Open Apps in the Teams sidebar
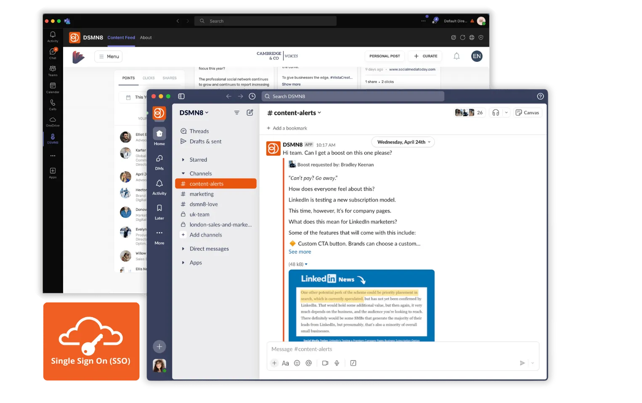642x403 pixels. (53, 173)
